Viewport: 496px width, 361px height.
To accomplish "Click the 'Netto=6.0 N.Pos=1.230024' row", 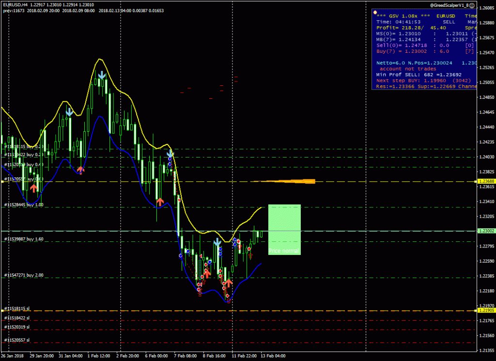I will click(426, 63).
